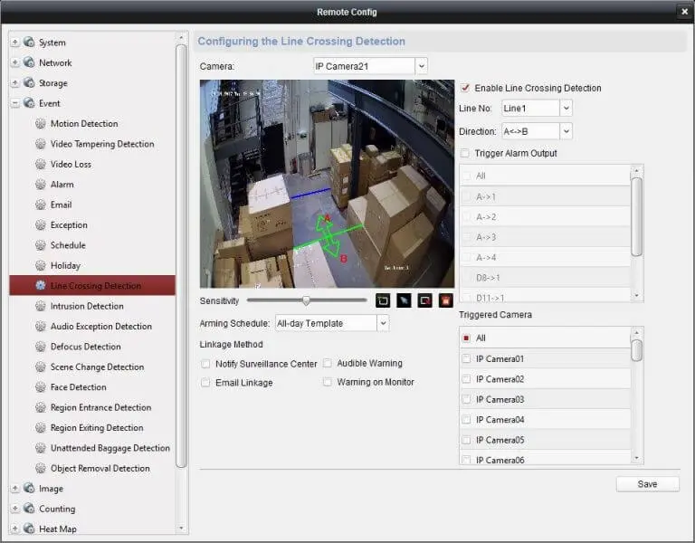Click the red trash clear-all drawing icon
This screenshot has width=695, height=543.
click(x=445, y=300)
